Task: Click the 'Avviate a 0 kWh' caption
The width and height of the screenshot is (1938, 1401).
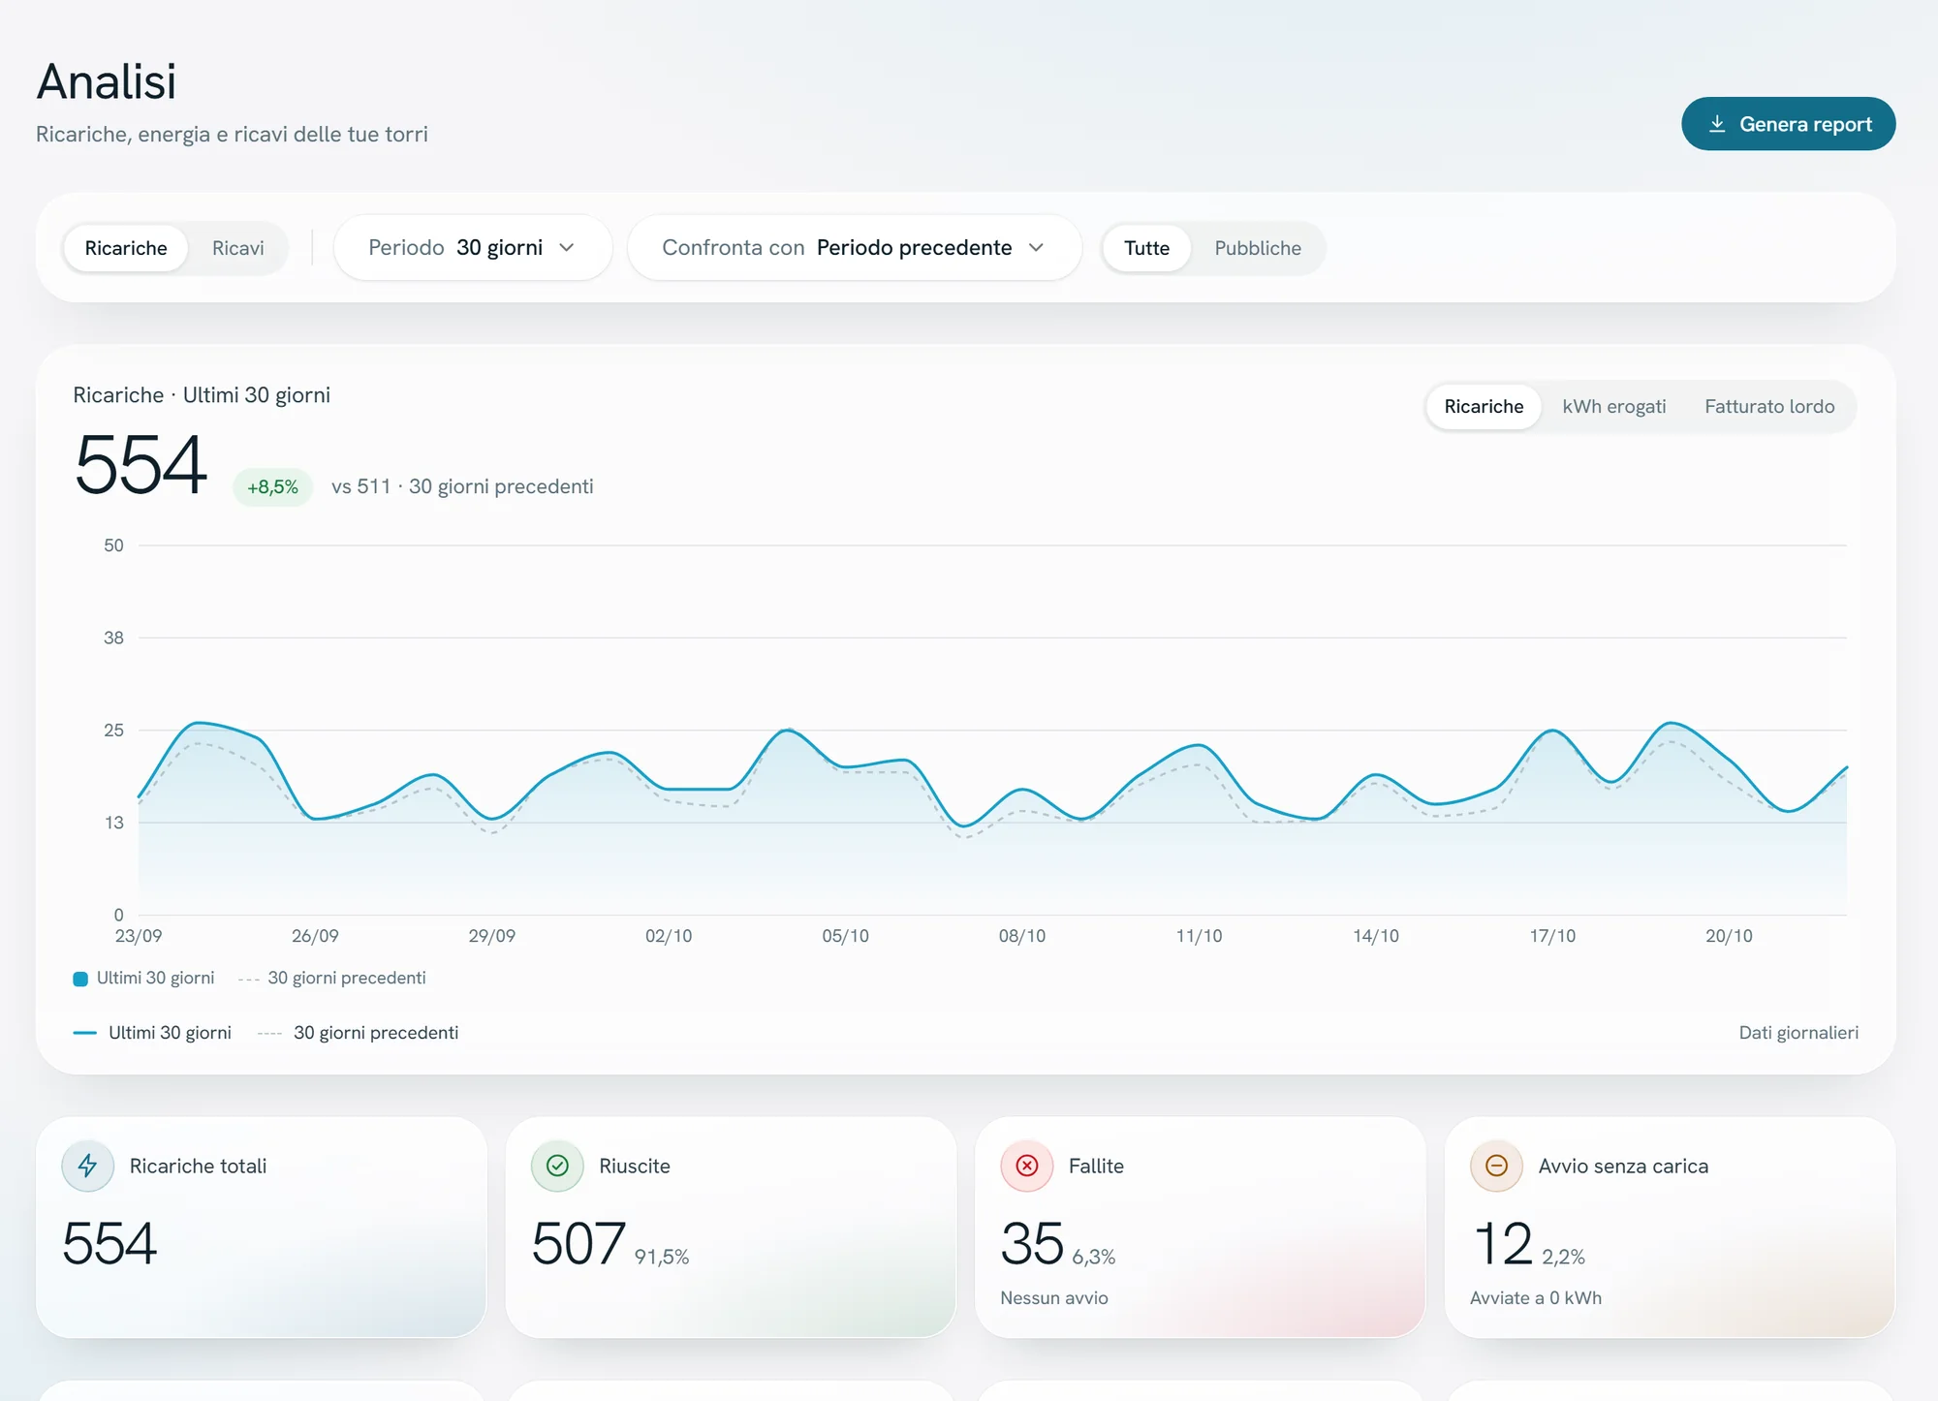Action: pyautogui.click(x=1536, y=1298)
